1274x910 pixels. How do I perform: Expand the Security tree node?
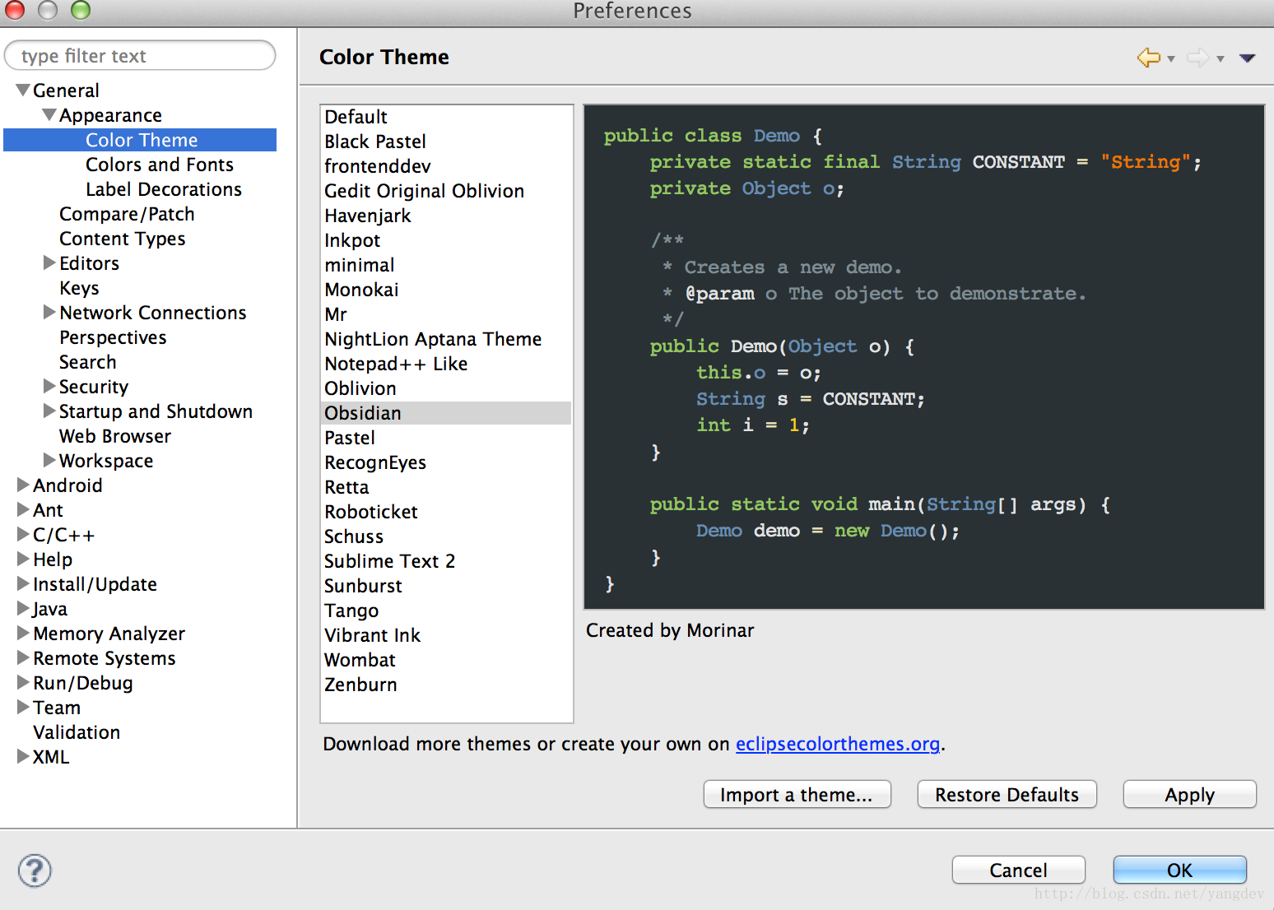tap(49, 387)
